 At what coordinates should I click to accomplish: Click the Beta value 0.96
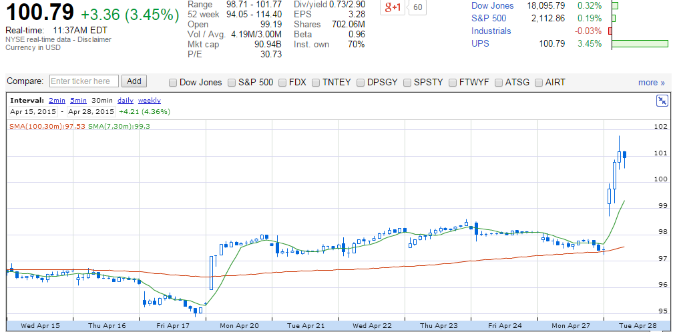click(x=357, y=34)
